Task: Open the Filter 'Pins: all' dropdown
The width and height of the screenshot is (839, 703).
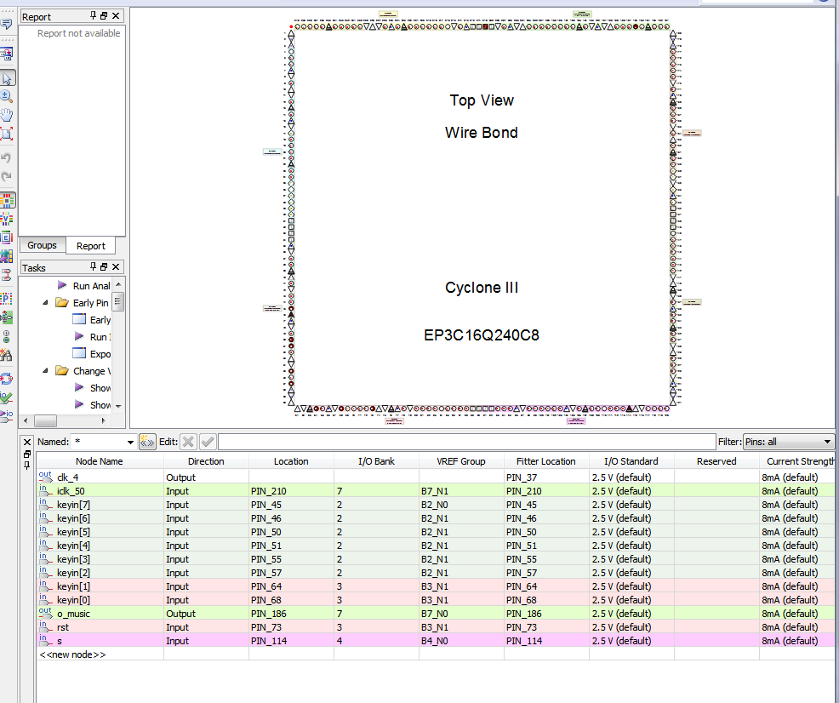Action: [x=827, y=443]
